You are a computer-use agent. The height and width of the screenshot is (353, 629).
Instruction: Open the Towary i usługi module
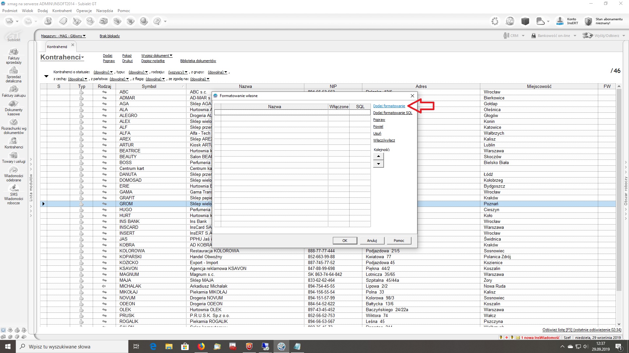pyautogui.click(x=14, y=157)
